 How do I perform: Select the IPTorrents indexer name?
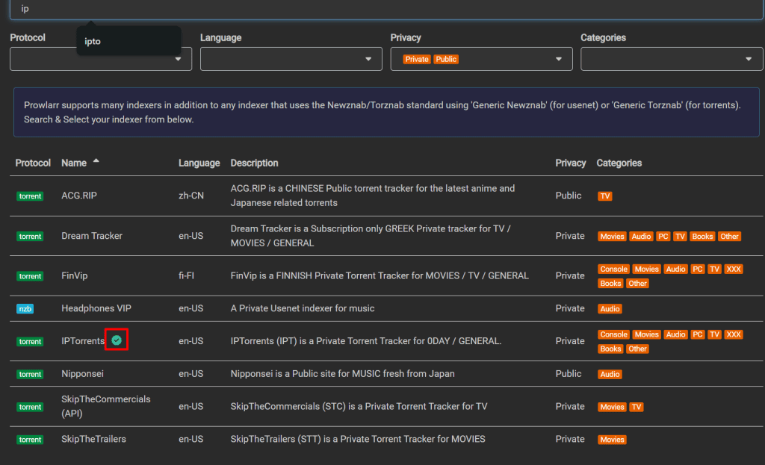point(83,341)
